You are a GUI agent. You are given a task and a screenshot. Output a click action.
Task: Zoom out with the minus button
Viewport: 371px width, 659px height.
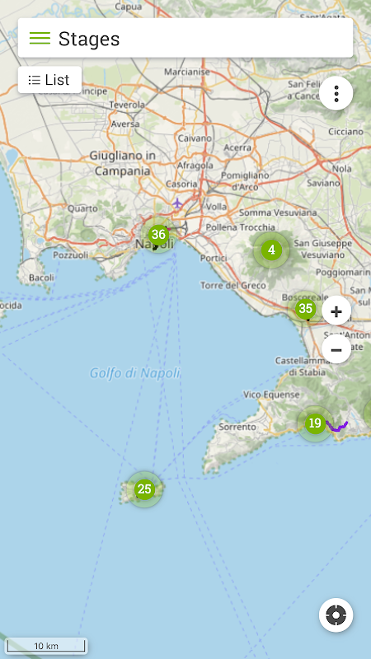(x=336, y=349)
